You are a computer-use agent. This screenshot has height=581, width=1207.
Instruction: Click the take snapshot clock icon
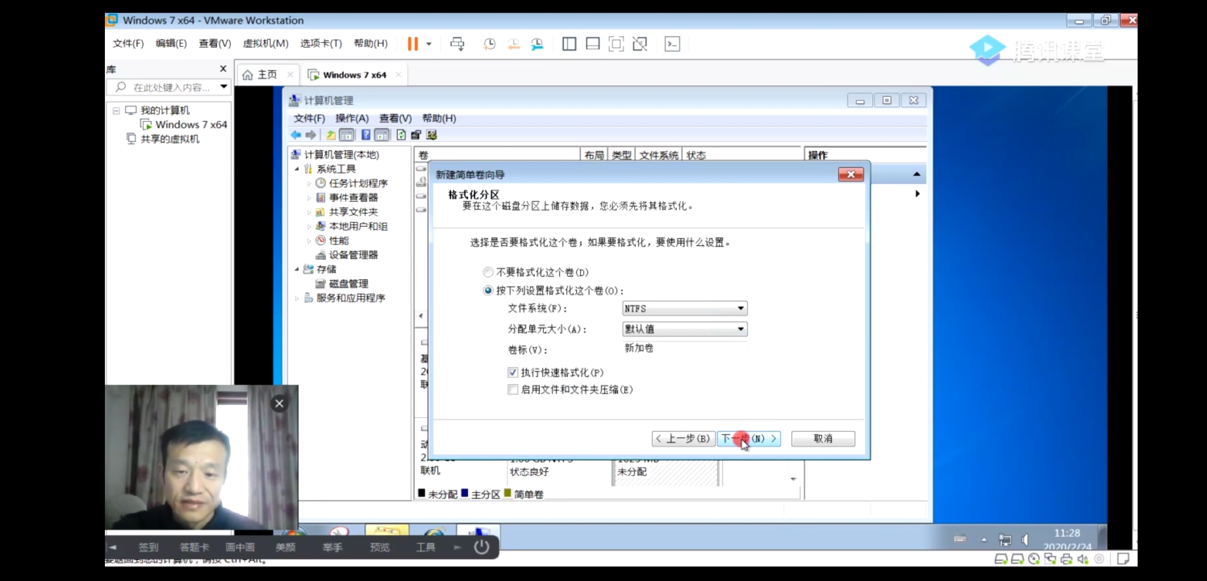[489, 44]
